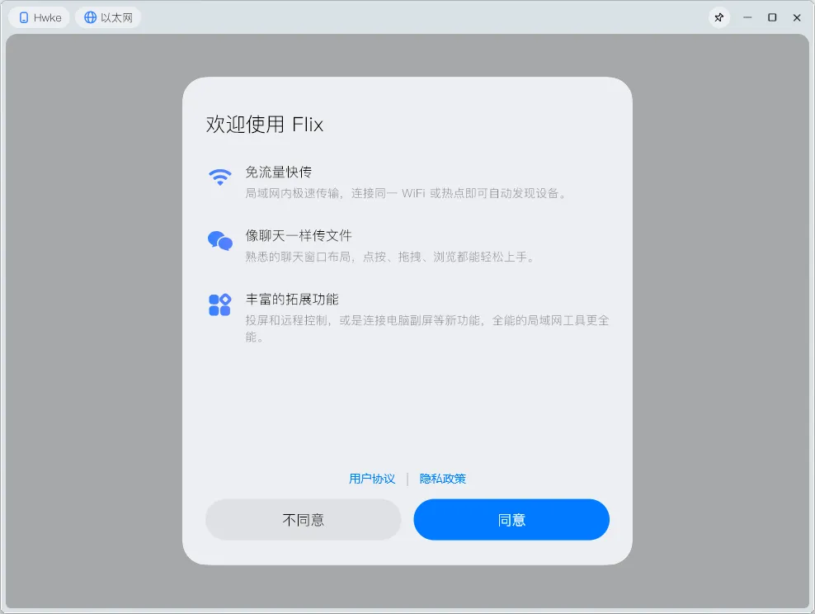Close the Flix window

(797, 17)
